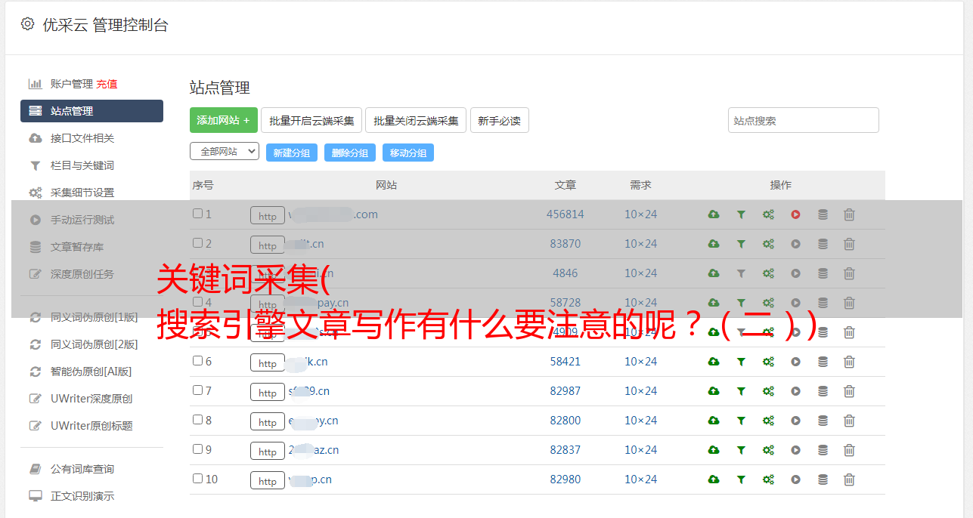Viewport: 973px width, 518px height.
Task: Click play icon for site with 83870 articles
Action: pos(795,244)
